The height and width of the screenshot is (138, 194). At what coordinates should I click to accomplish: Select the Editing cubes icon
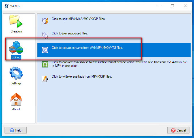pos(16,47)
